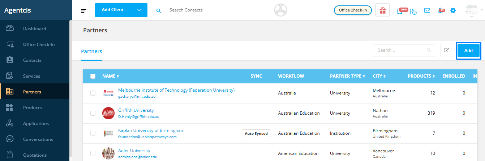This screenshot has width=485, height=161.
Task: Open Kaplan University of Birmingham link
Action: pyautogui.click(x=151, y=130)
